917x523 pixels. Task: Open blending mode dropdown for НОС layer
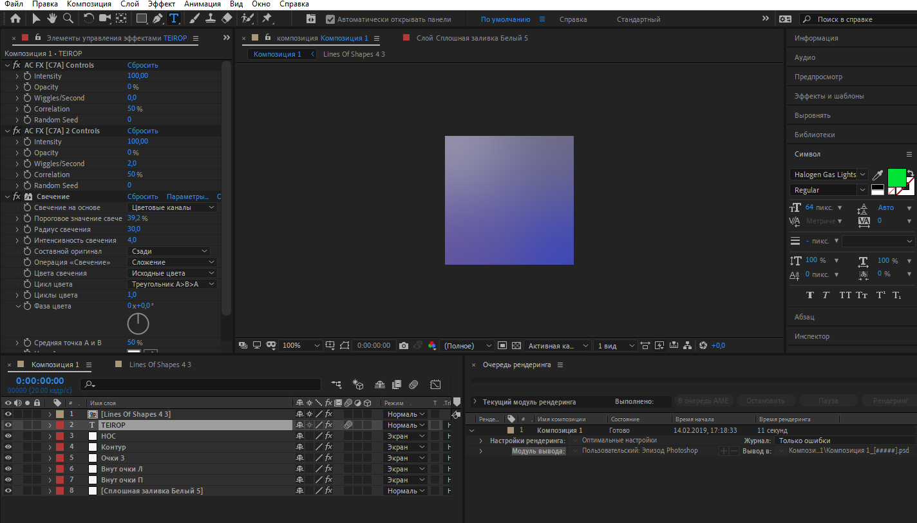(405, 436)
